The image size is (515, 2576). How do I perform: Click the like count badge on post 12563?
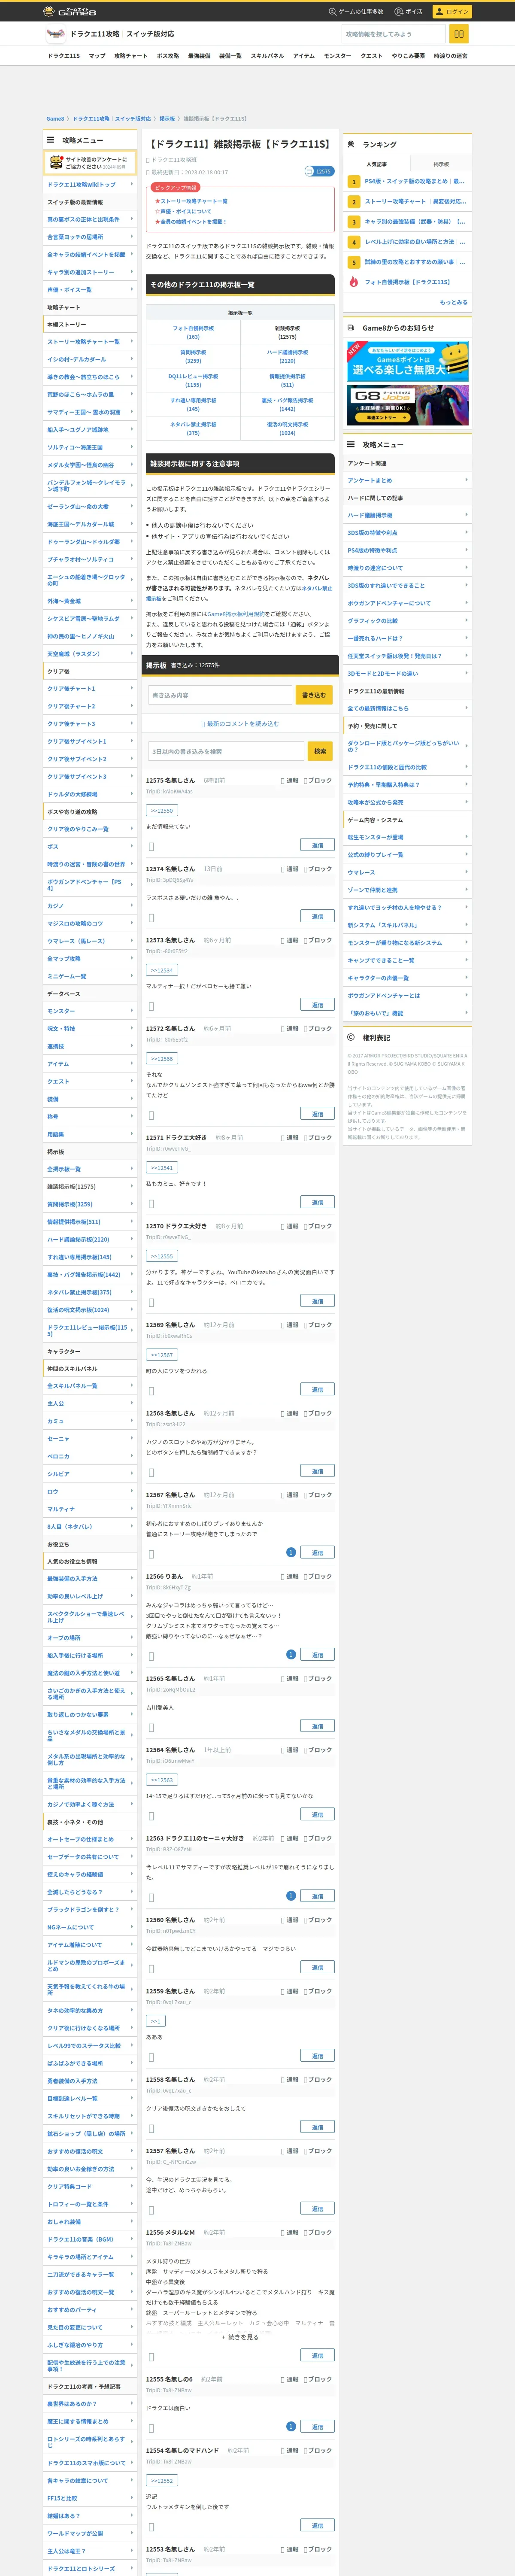(291, 1896)
